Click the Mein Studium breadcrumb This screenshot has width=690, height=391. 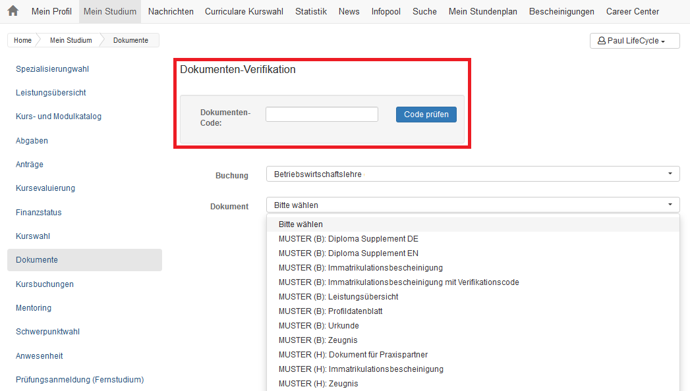pos(71,40)
